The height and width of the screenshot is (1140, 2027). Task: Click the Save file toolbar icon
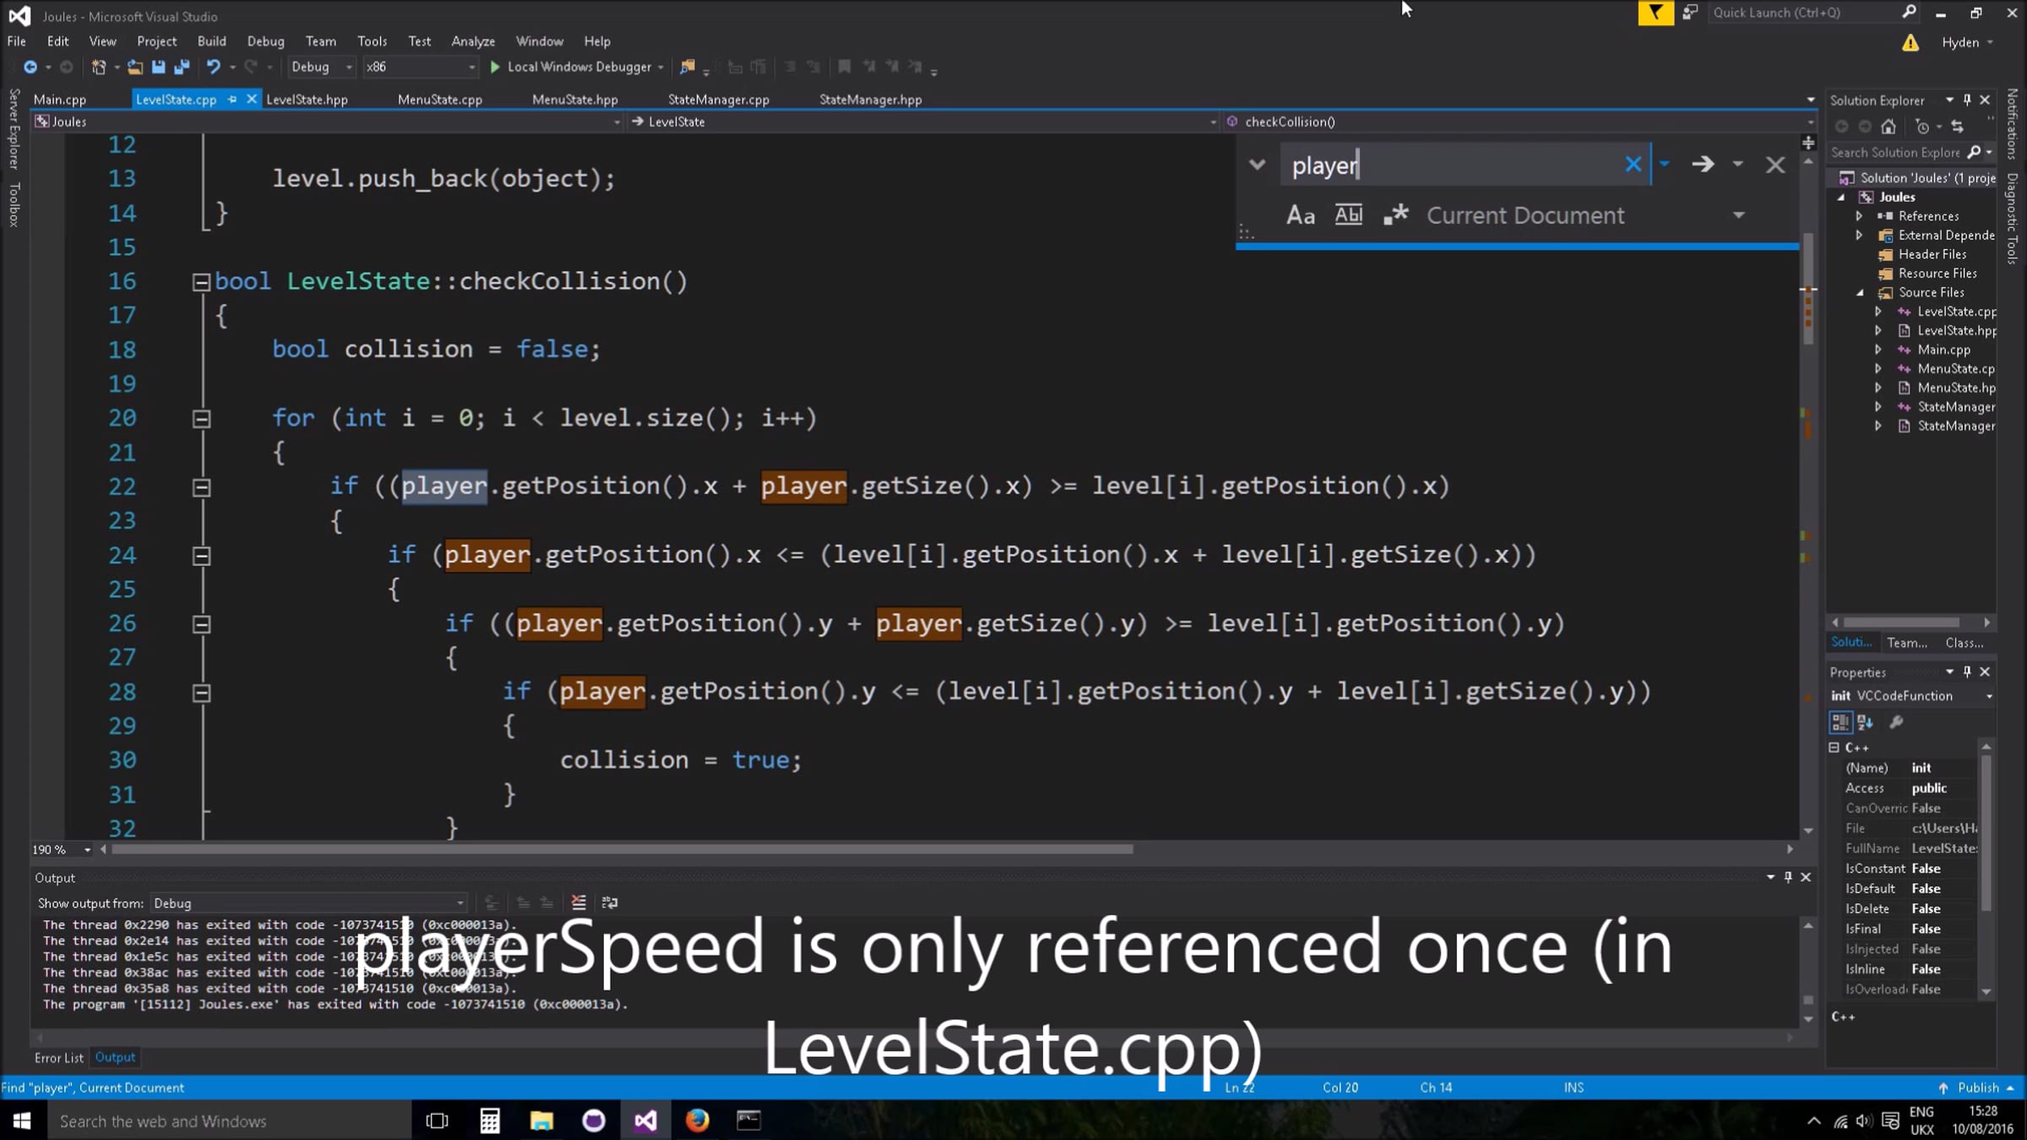(x=158, y=67)
